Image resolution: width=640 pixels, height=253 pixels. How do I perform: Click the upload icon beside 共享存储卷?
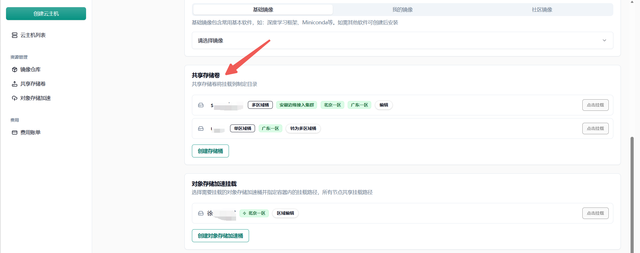pyautogui.click(x=15, y=84)
